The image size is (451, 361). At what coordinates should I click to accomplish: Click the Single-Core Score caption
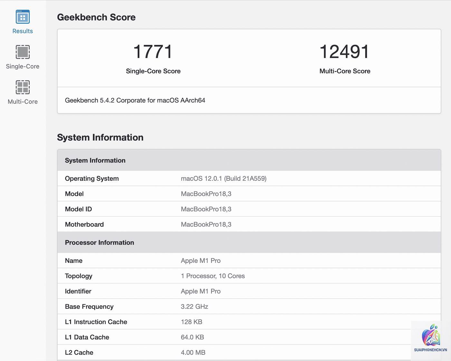point(153,71)
